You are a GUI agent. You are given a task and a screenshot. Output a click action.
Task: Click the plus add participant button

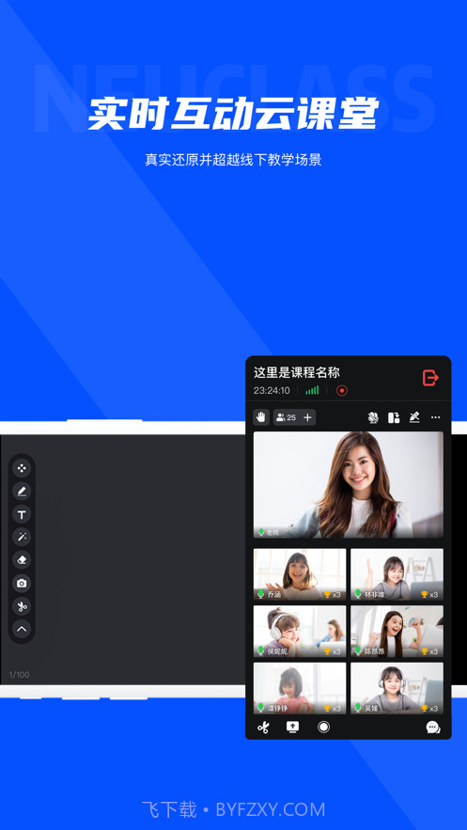point(308,417)
